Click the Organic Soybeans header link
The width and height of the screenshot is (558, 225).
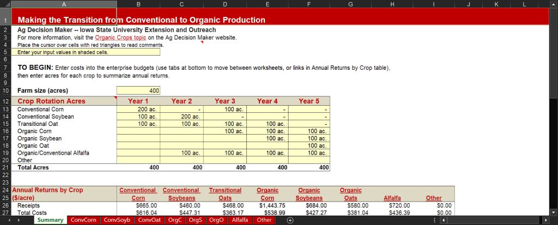[x=308, y=194]
